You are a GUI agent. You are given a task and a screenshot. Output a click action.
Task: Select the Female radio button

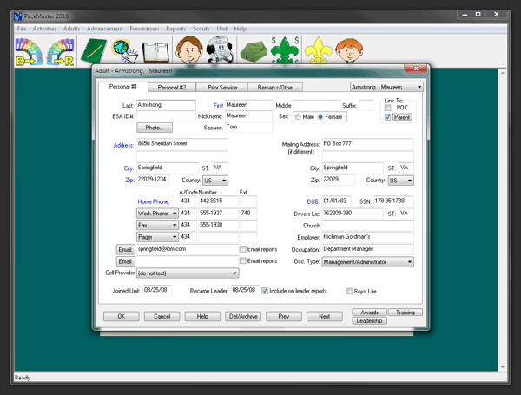pos(320,117)
